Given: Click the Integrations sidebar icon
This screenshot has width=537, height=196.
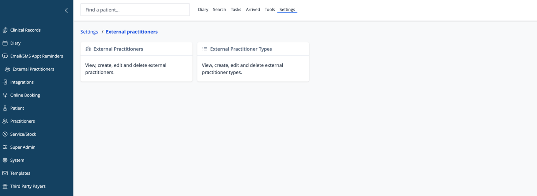Looking at the screenshot, I should (5, 82).
